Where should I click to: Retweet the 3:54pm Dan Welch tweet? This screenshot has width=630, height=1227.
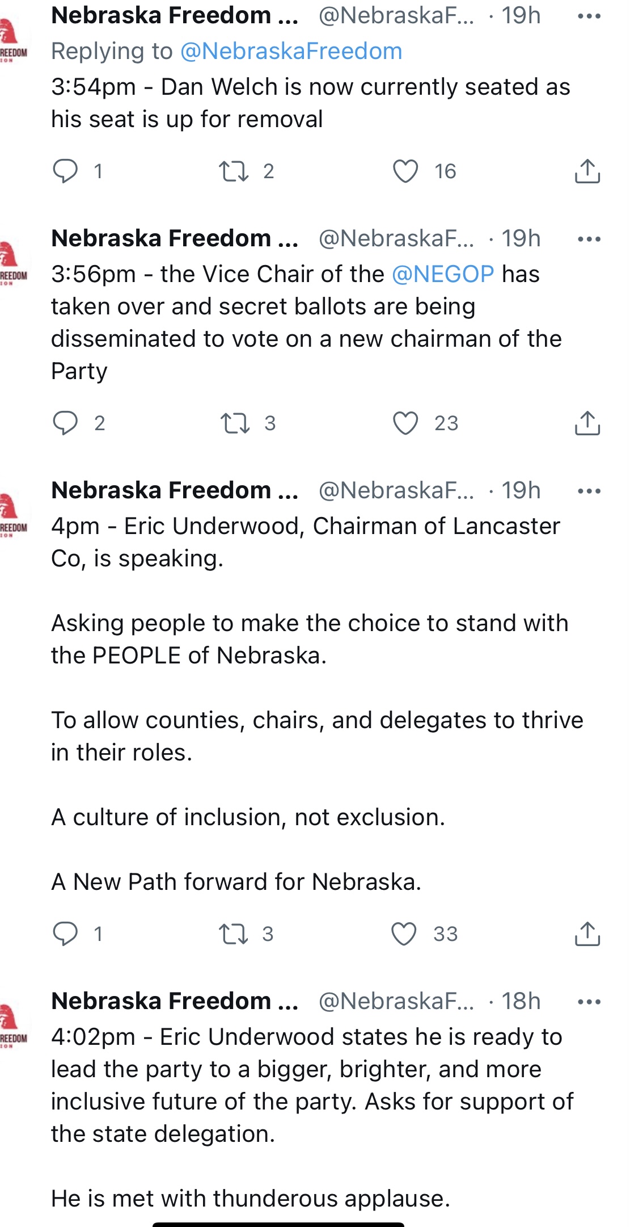click(234, 171)
